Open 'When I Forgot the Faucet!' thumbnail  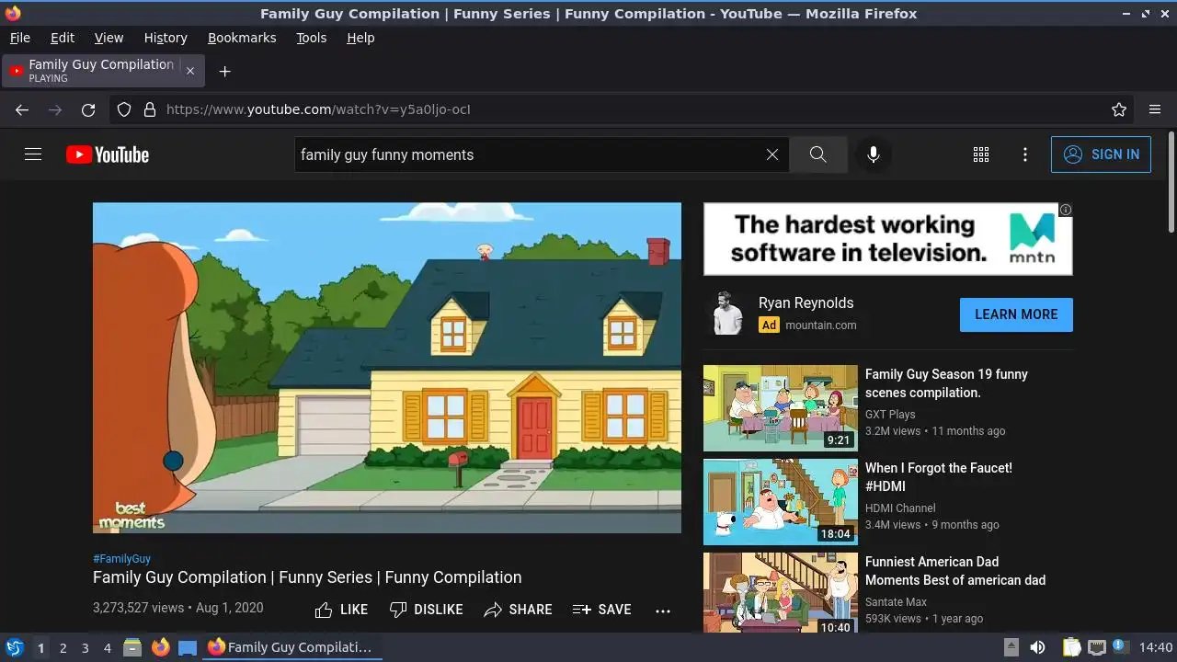[781, 502]
